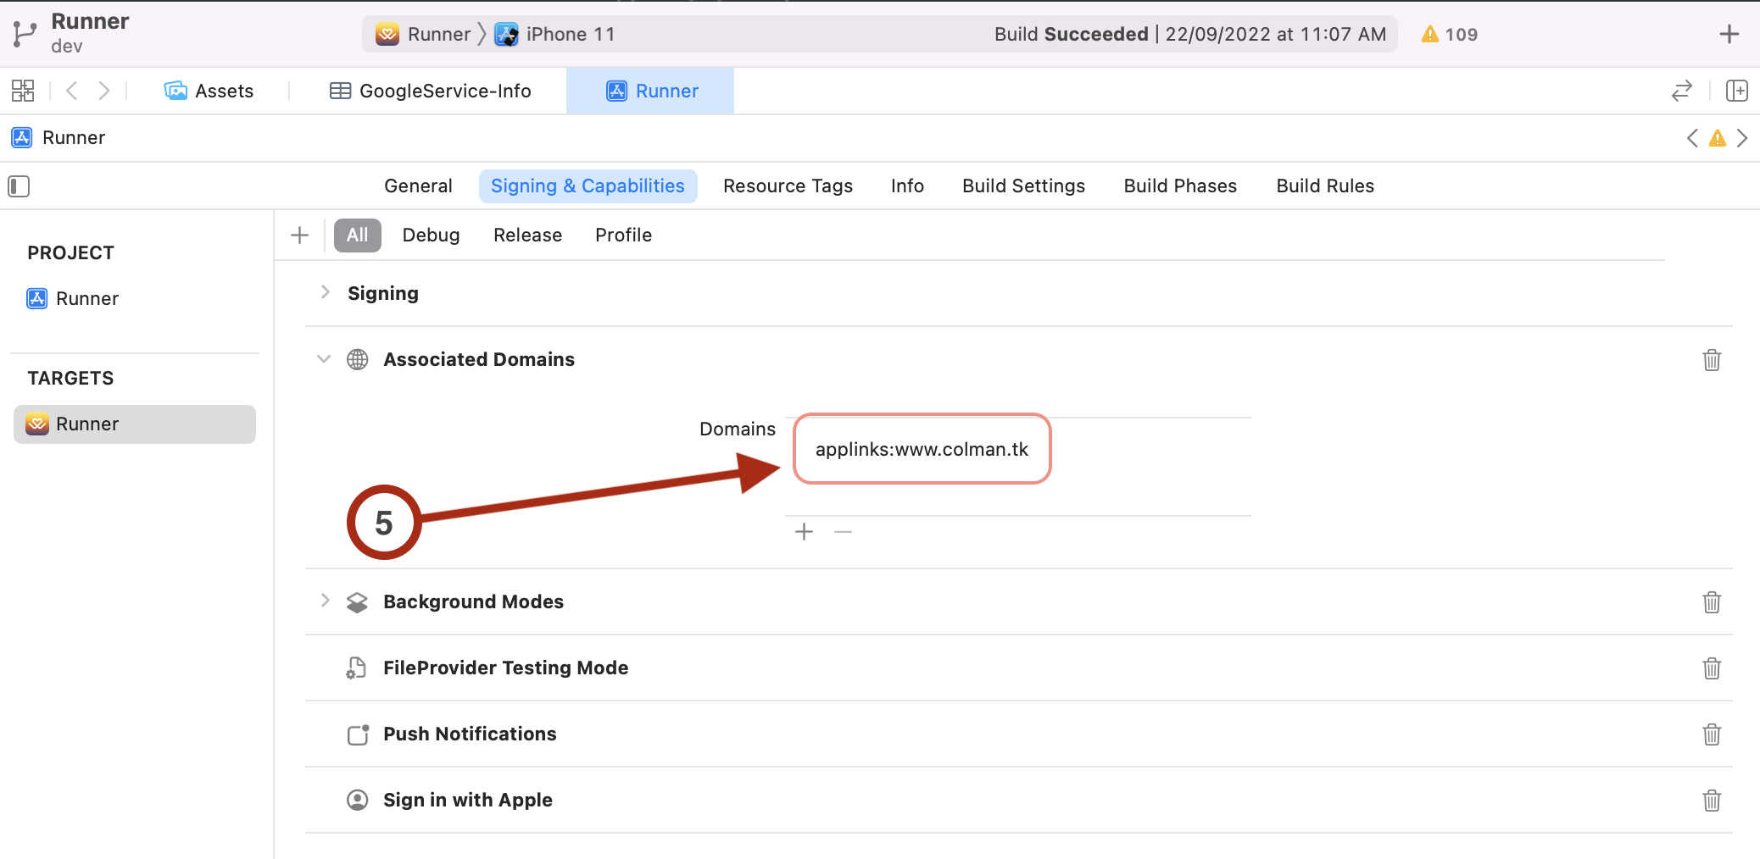Select the Debug configuration filter
Screen dimensions: 1760x859
coord(431,235)
